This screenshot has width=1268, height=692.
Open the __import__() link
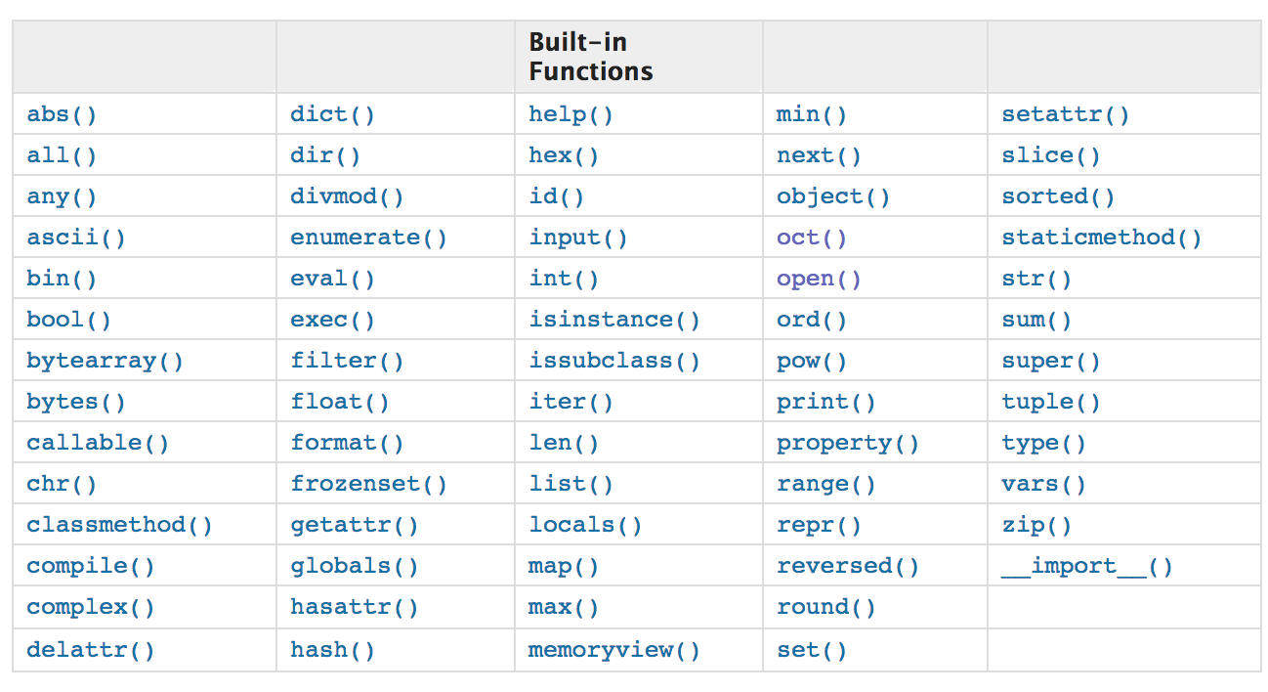(x=1086, y=567)
